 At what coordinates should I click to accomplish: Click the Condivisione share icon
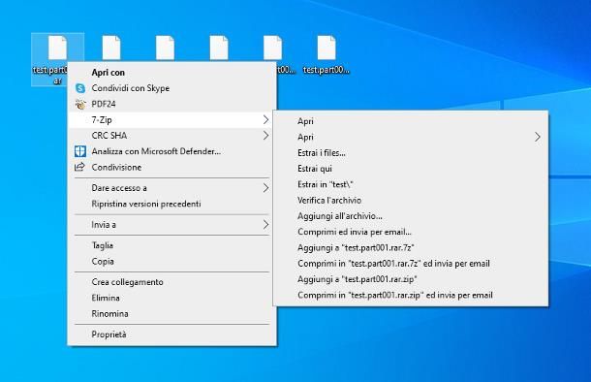click(79, 167)
